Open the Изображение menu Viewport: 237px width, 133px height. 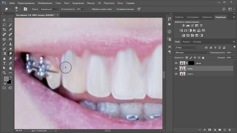coord(45,3)
